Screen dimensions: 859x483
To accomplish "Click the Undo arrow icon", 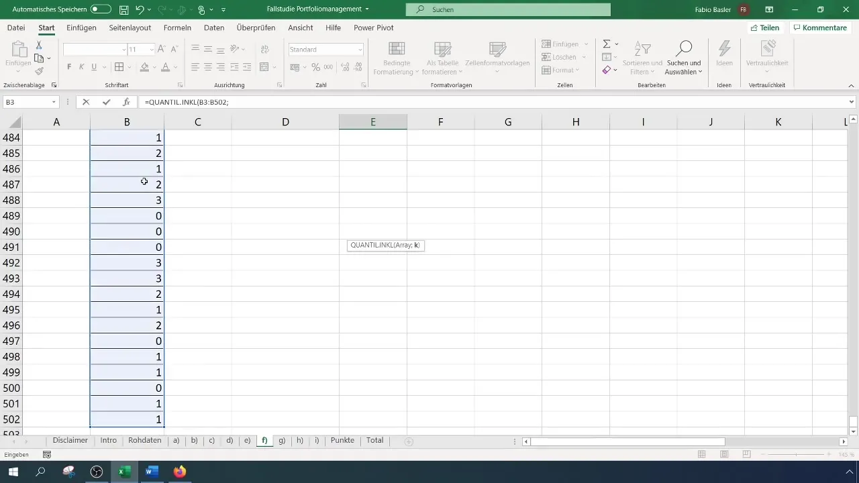I will click(x=140, y=9).
